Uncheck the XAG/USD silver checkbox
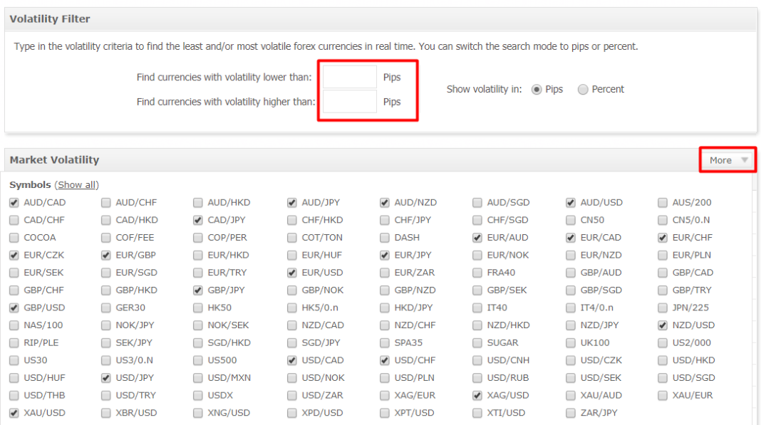Image resolution: width=761 pixels, height=425 pixels. [477, 396]
